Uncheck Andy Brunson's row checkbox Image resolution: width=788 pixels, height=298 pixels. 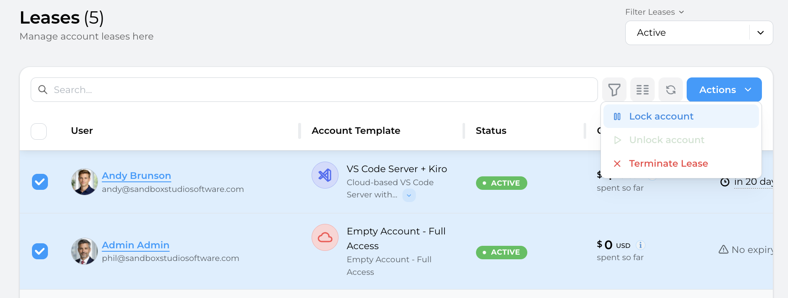click(x=40, y=182)
